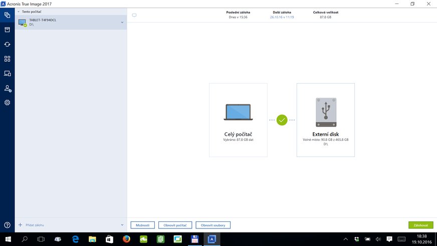Image resolution: width=437 pixels, height=246 pixels.
Task: Open the Account icon in sidebar
Action: point(7,88)
